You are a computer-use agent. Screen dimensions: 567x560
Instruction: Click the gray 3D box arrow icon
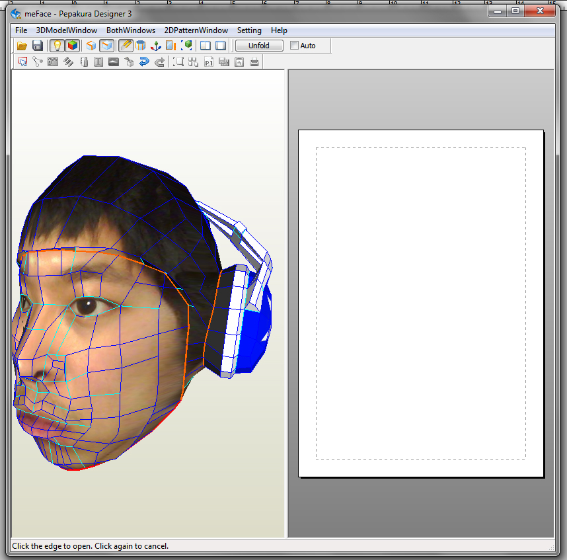(x=129, y=62)
